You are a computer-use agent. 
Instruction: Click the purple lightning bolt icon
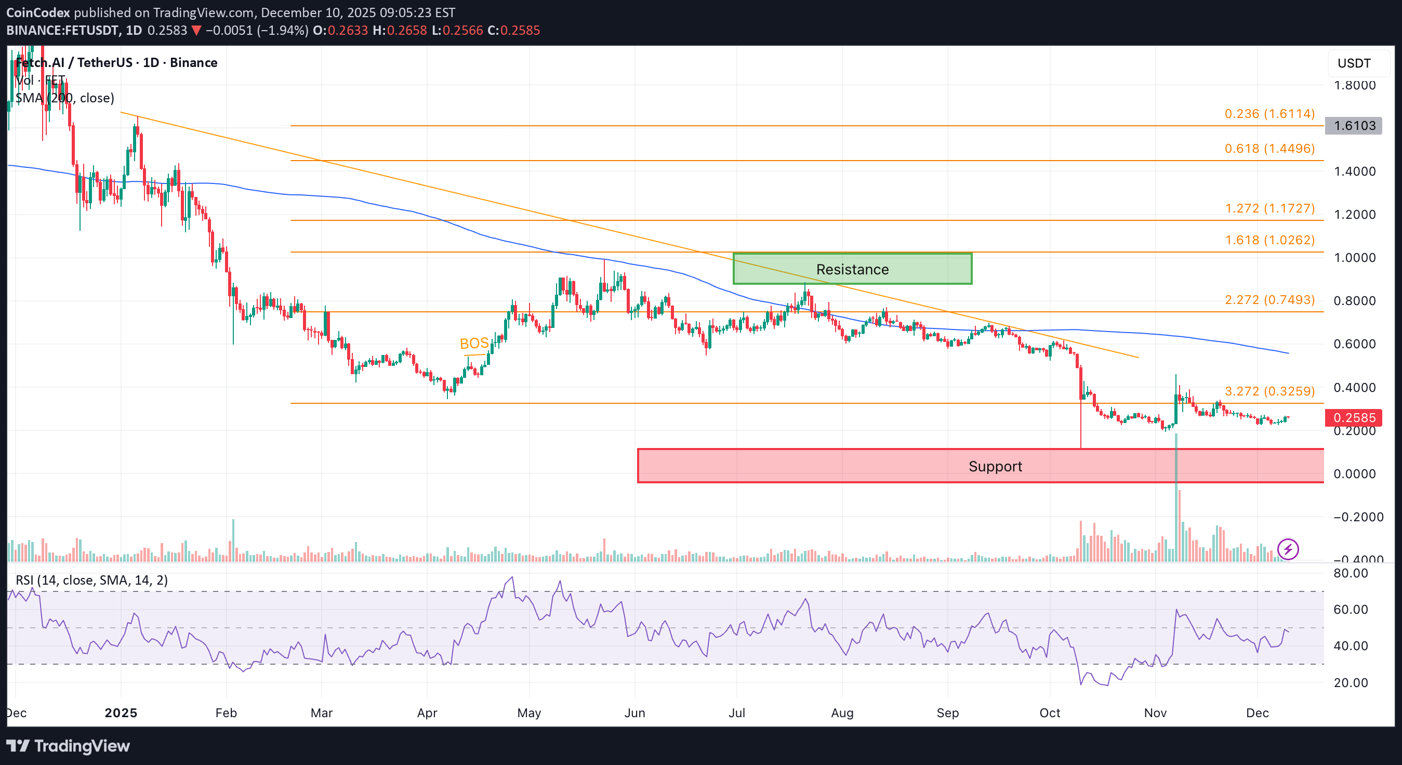(1288, 549)
